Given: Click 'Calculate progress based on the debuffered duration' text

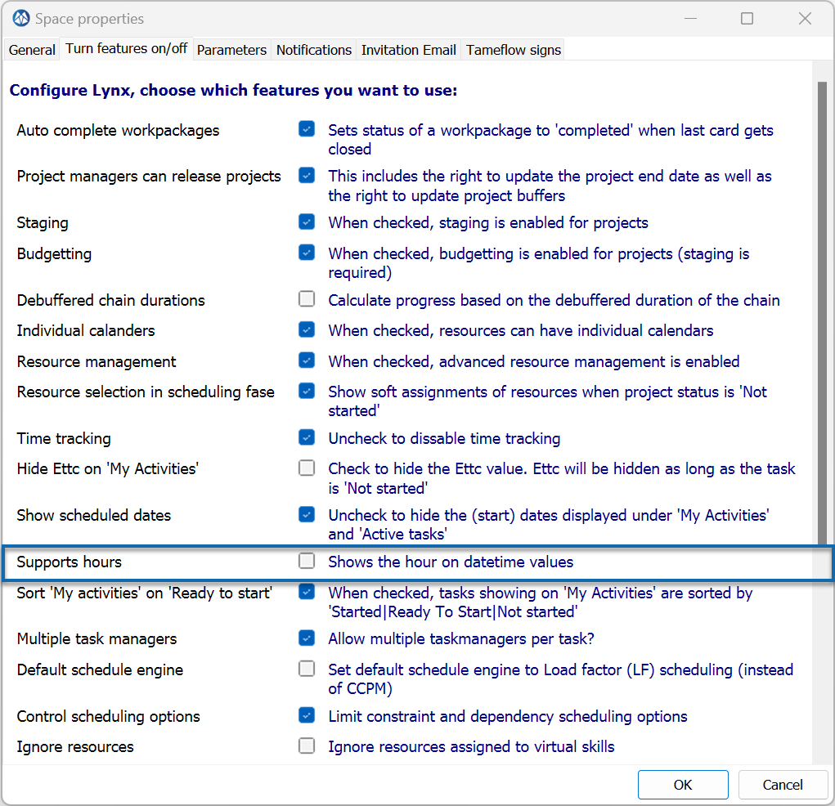Looking at the screenshot, I should click(554, 300).
